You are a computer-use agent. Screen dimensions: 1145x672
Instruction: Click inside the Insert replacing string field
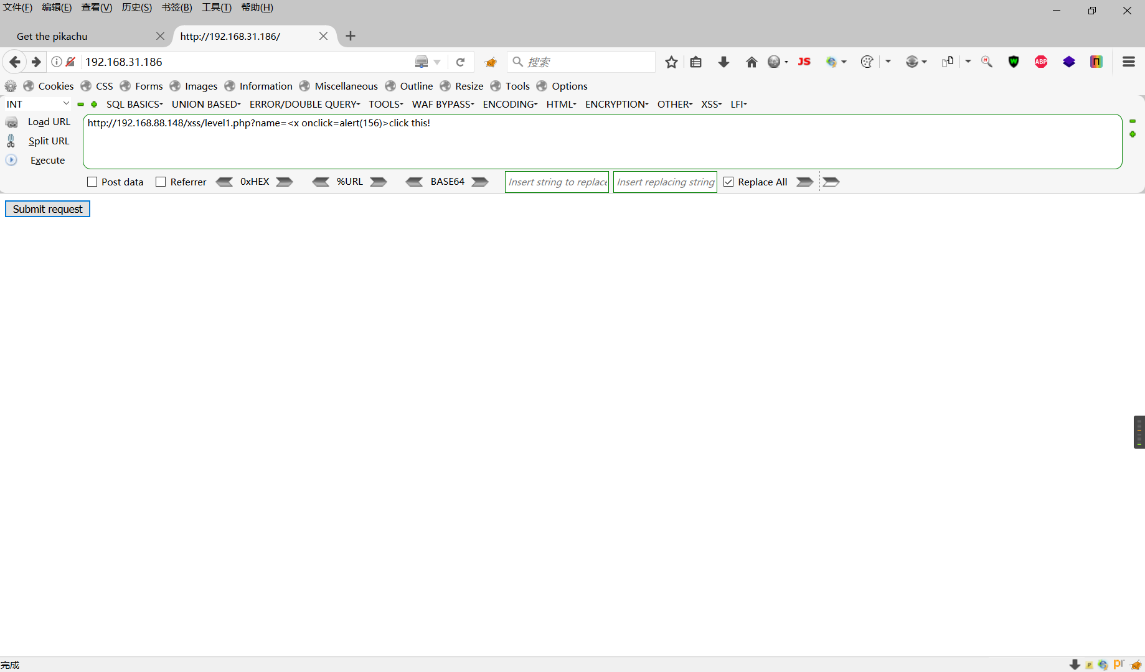pos(664,182)
